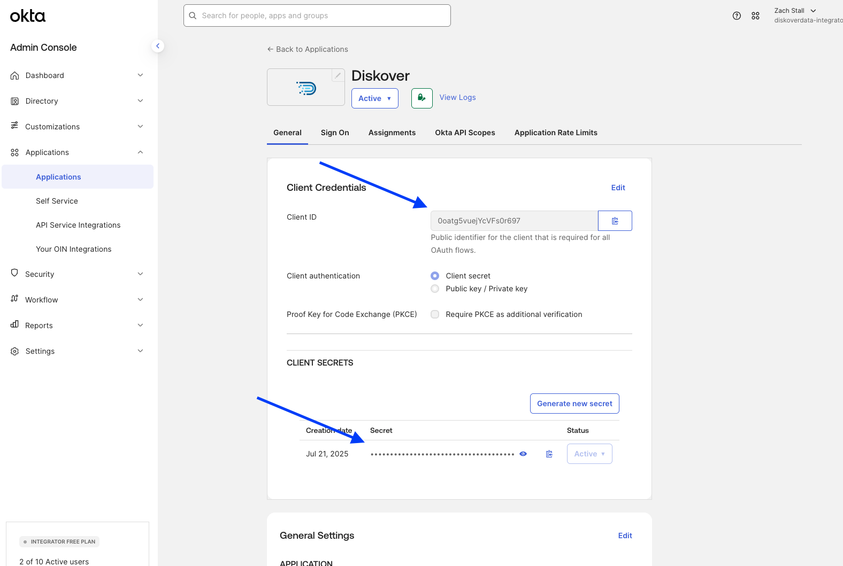The image size is (843, 566).
Task: Click the Dashboard house icon
Action: point(14,75)
